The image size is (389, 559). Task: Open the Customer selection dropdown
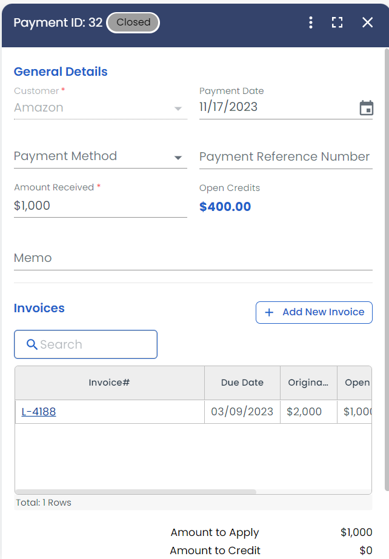[178, 108]
